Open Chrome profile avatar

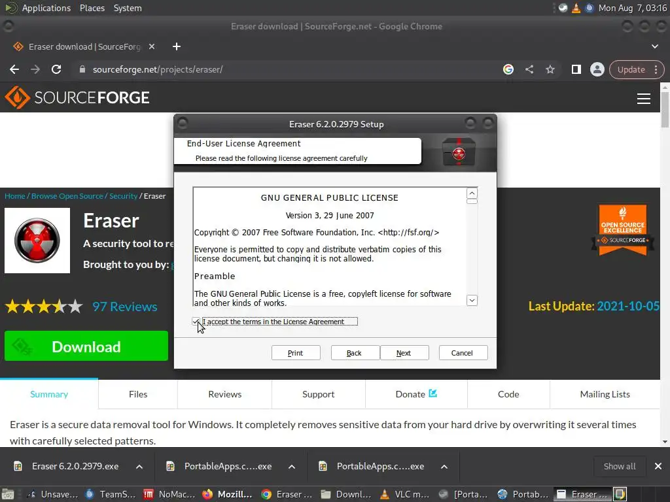[597, 69]
